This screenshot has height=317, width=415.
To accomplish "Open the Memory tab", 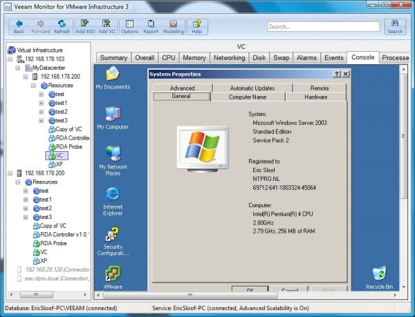I will click(194, 58).
